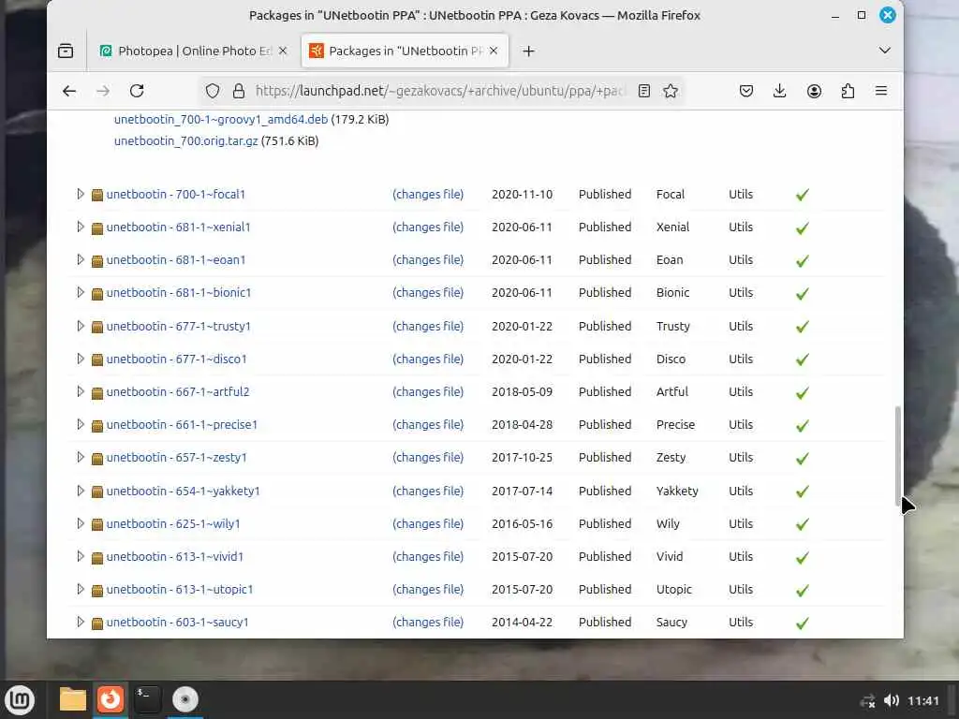Open disc application in taskbar
Screen dimensions: 959x719
click(x=184, y=699)
